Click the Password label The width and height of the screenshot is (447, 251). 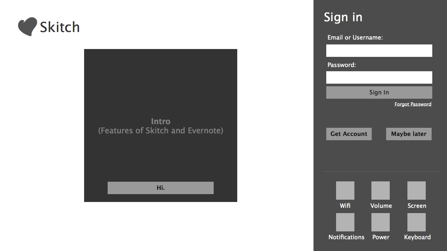point(342,65)
